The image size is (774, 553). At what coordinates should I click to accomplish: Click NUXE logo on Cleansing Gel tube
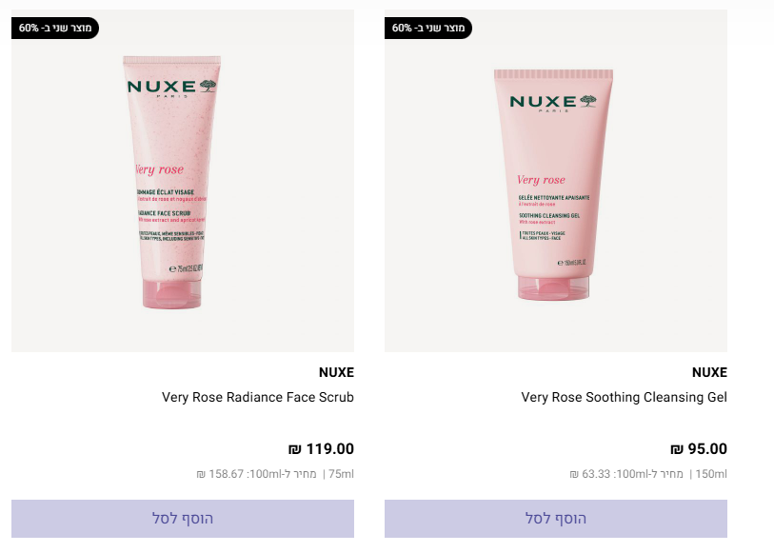click(x=553, y=102)
